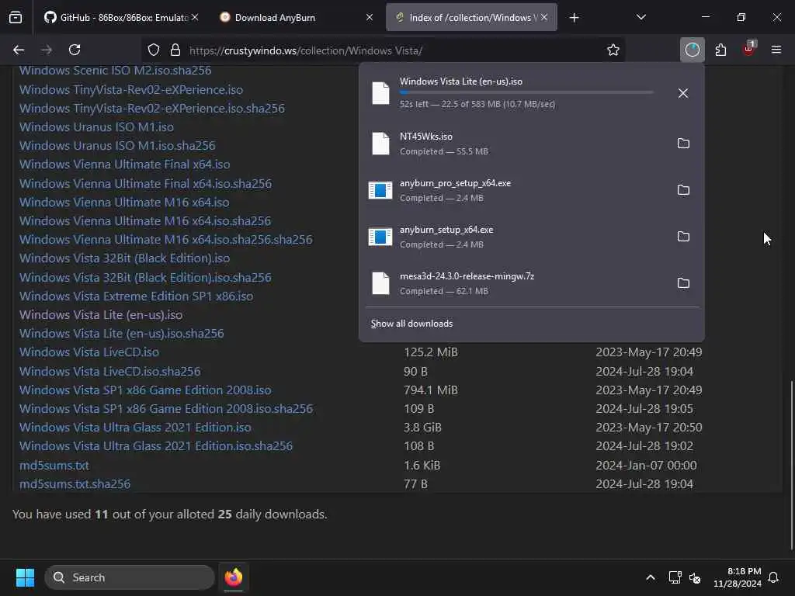795x596 pixels.
Task: Click the page vertical scrollbar
Action: [x=791, y=464]
